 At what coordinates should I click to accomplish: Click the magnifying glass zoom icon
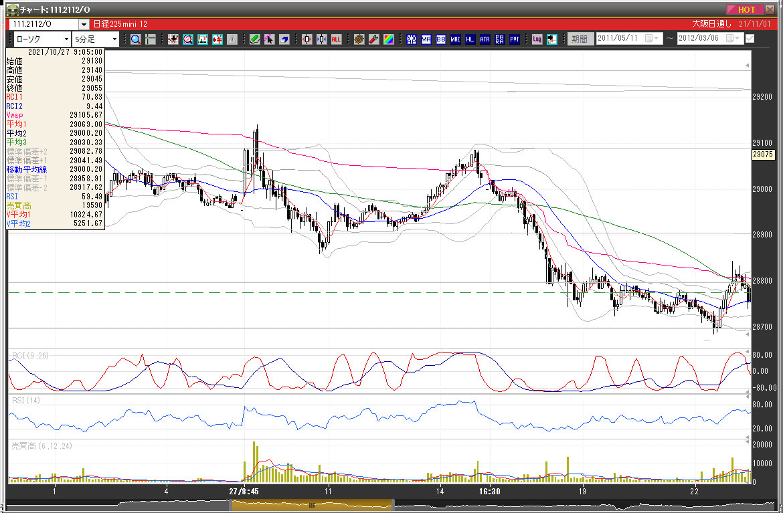point(135,39)
